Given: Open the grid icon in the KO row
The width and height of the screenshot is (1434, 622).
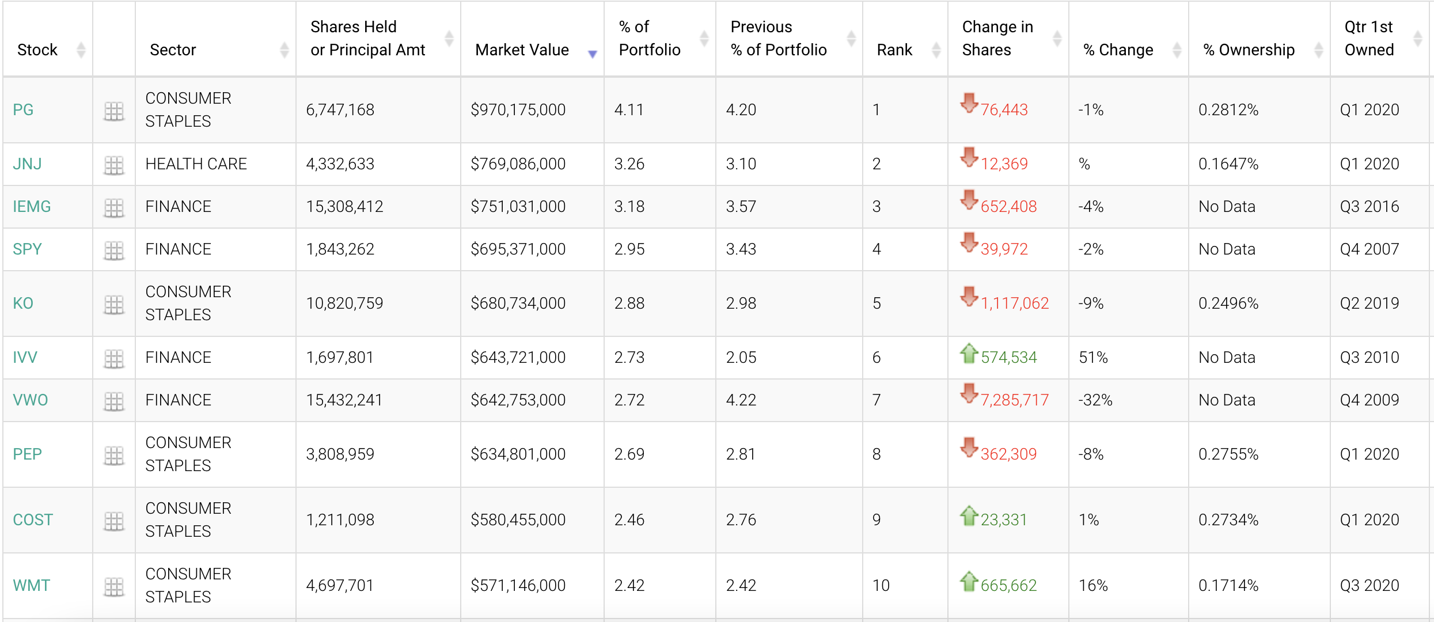Looking at the screenshot, I should point(114,305).
